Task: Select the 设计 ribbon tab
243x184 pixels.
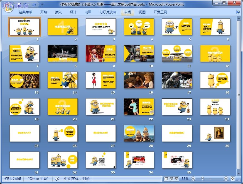Action: (x=73, y=12)
